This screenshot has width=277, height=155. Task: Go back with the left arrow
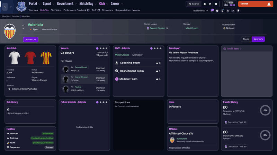point(5,7)
